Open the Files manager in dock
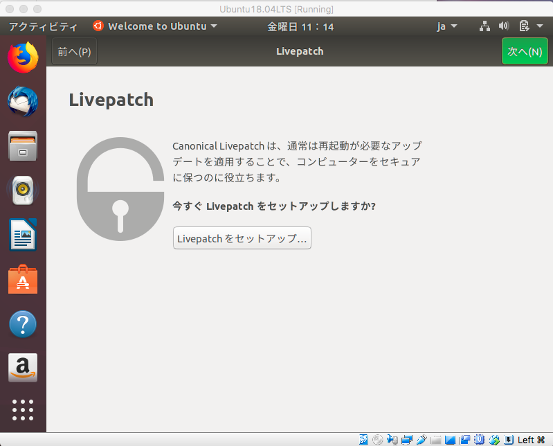The width and height of the screenshot is (553, 446). [x=23, y=146]
